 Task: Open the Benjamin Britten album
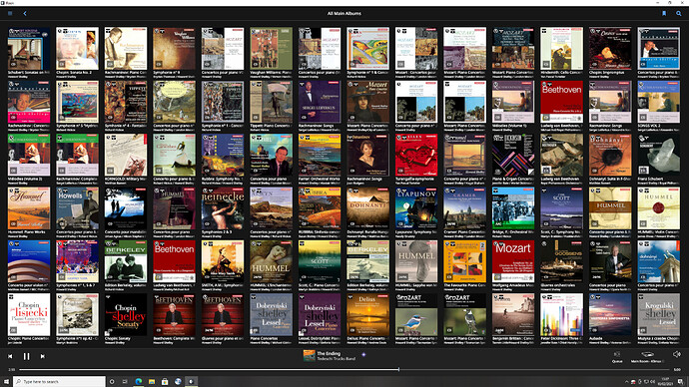click(x=513, y=315)
